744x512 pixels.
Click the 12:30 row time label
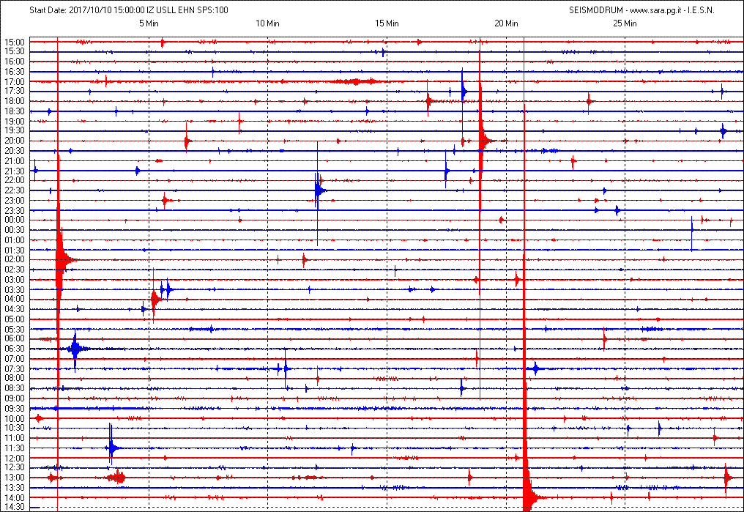pos(15,468)
